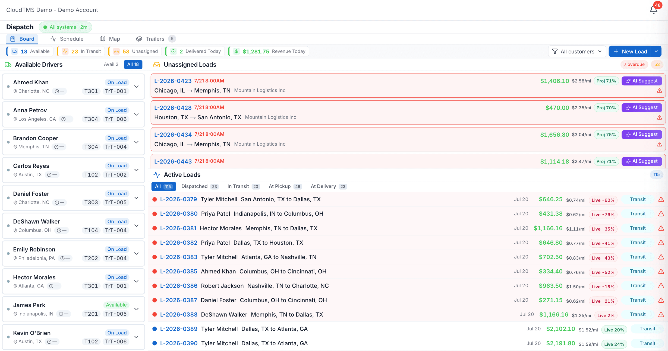Filter active loads by At Delivery
The width and height of the screenshot is (668, 351).
tap(329, 186)
